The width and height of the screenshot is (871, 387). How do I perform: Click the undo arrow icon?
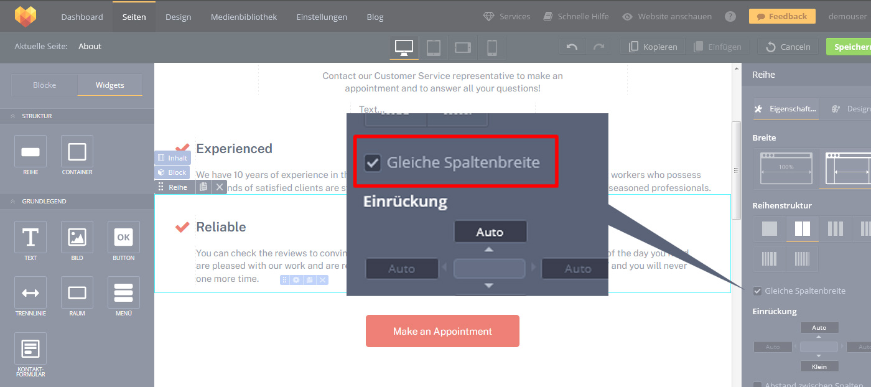(x=572, y=47)
